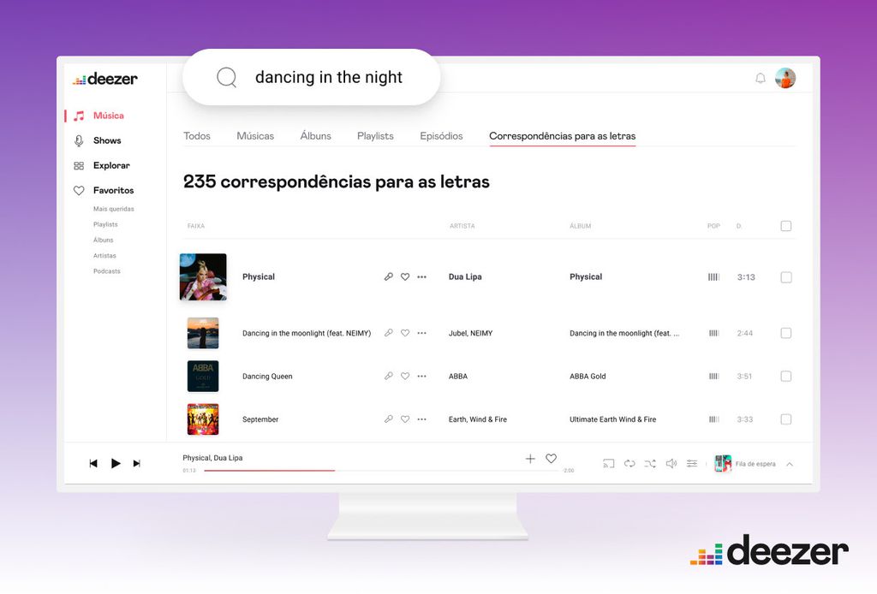Select all tracks header checkbox
877x594 pixels.
point(786,226)
